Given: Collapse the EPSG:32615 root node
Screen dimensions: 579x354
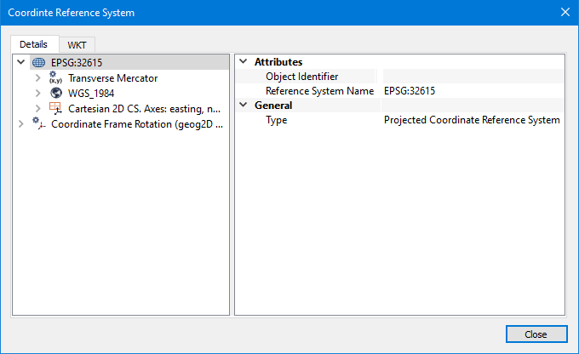Looking at the screenshot, I should [21, 62].
